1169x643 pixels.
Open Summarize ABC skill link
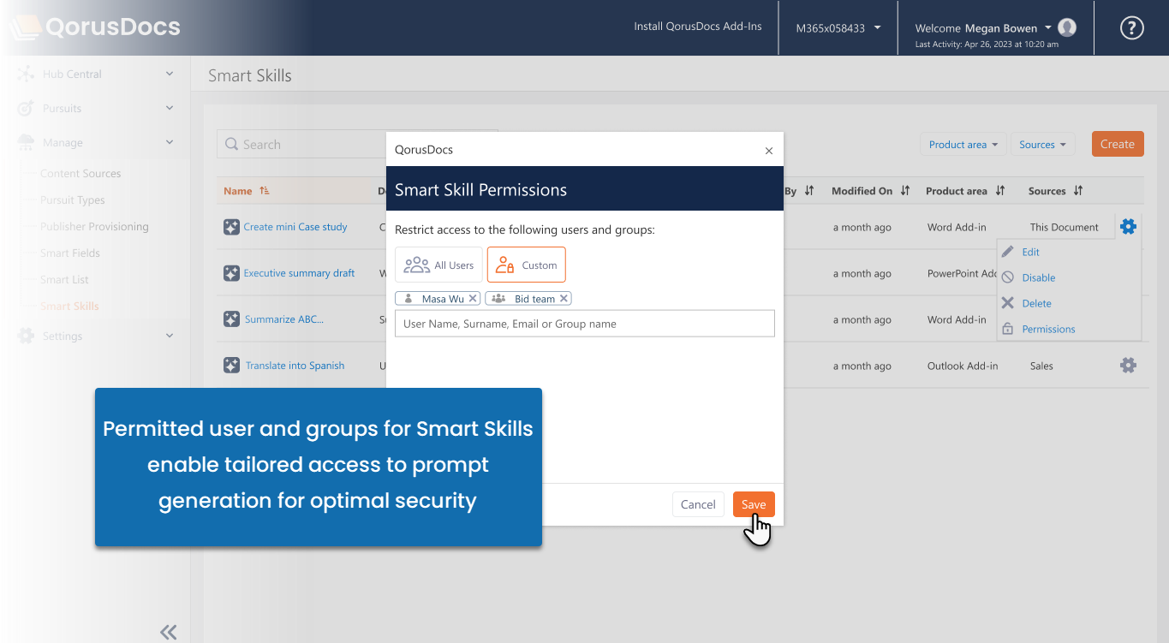(x=284, y=319)
